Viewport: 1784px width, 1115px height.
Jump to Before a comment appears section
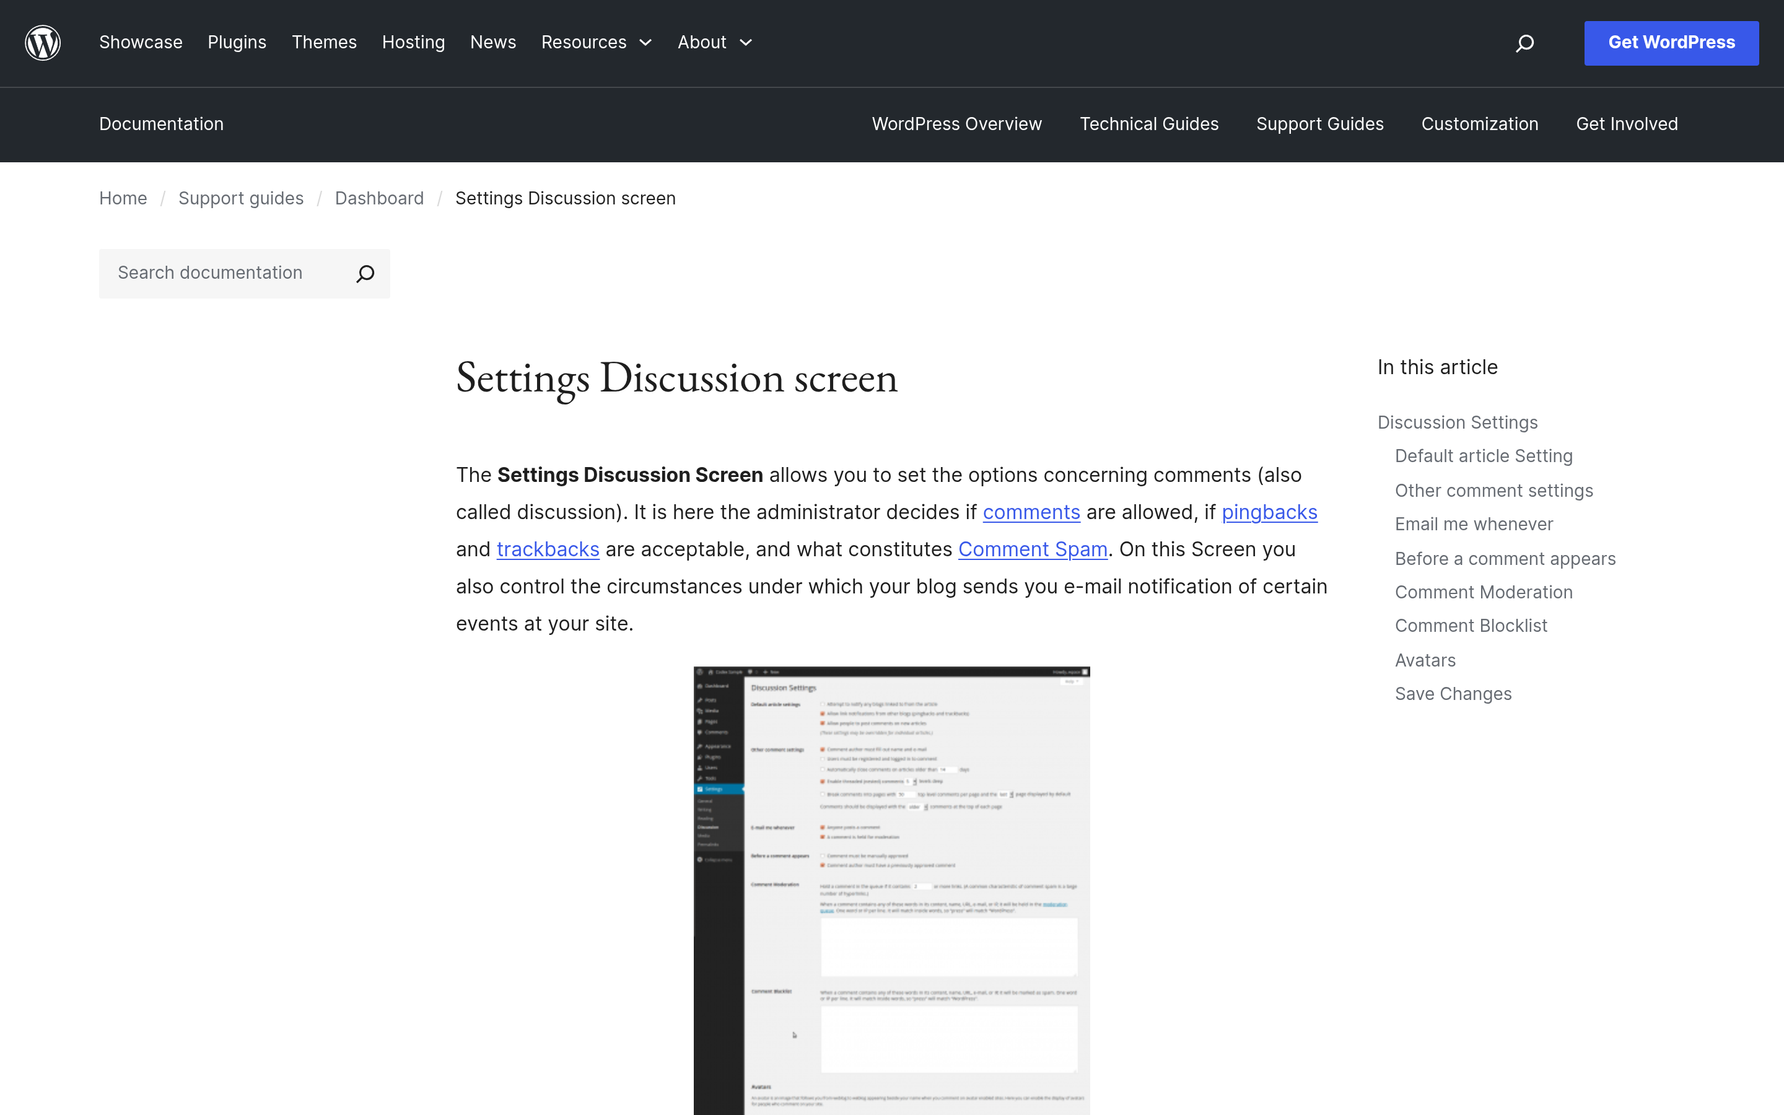[1505, 559]
